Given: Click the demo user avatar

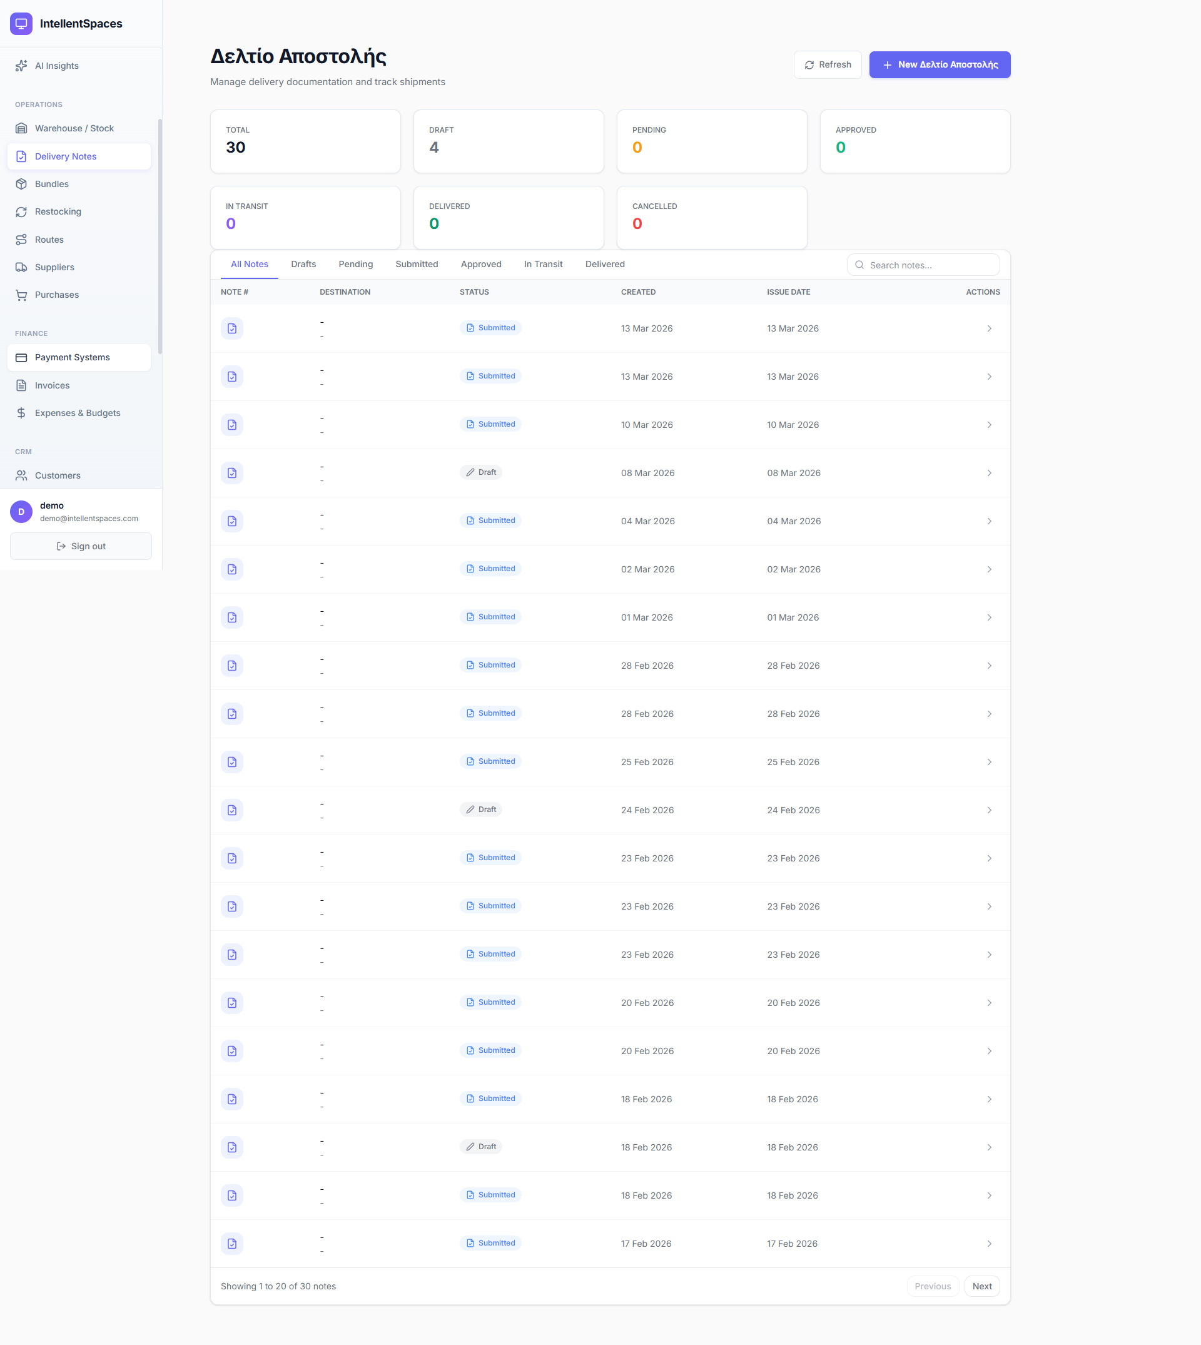Looking at the screenshot, I should coord(21,512).
